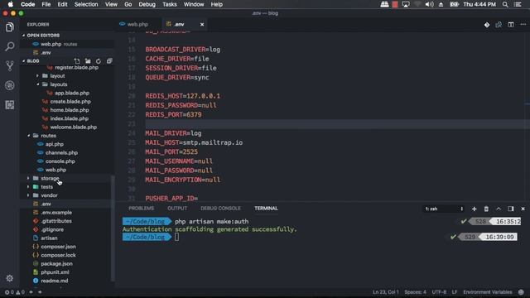Image resolution: width=530 pixels, height=298 pixels.
Task: Place cursor on MAIL_HOST line in editor
Action: click(x=194, y=142)
